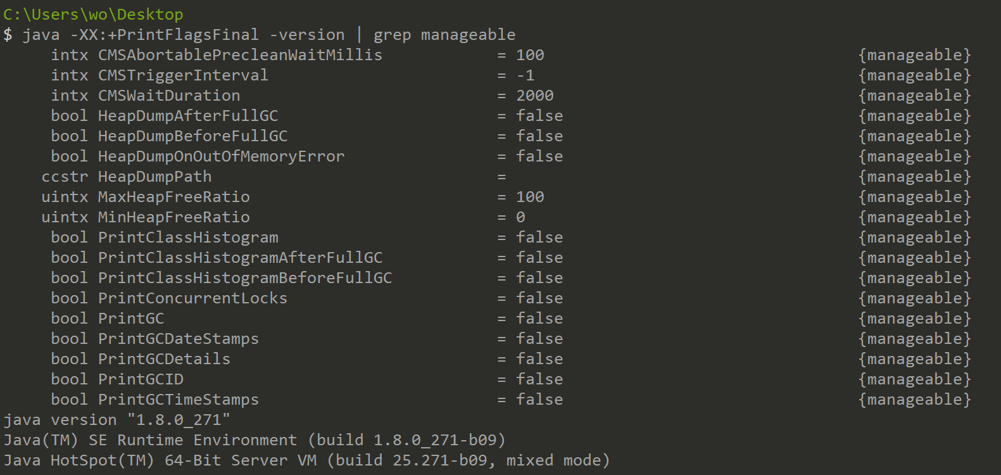Screen dimensions: 1001x475
Task: Click the -XX:+PrintFlagsFinal argument text
Action: [164, 35]
